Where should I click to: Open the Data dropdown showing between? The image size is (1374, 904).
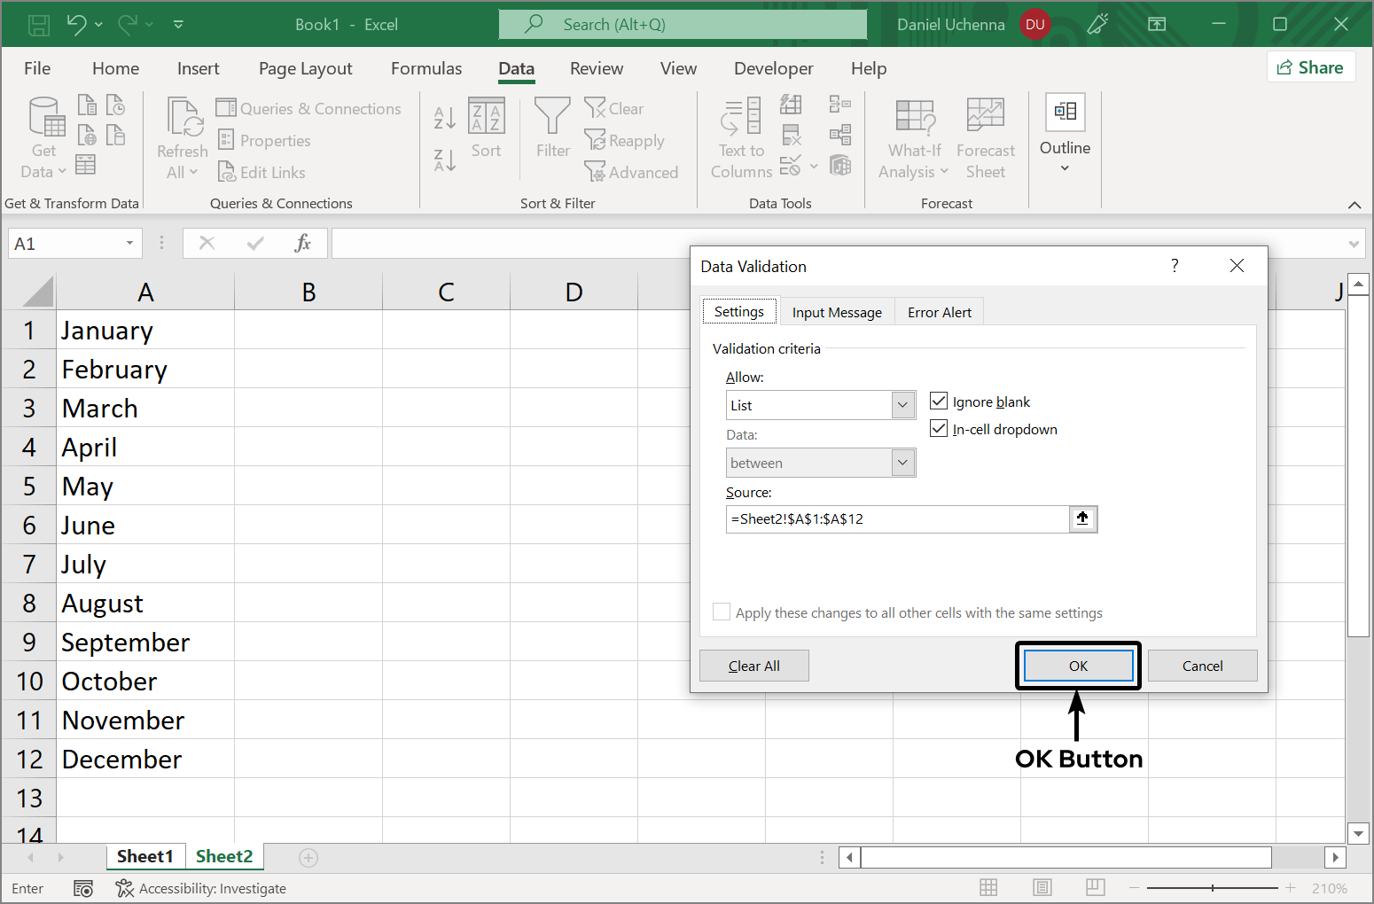pos(902,462)
